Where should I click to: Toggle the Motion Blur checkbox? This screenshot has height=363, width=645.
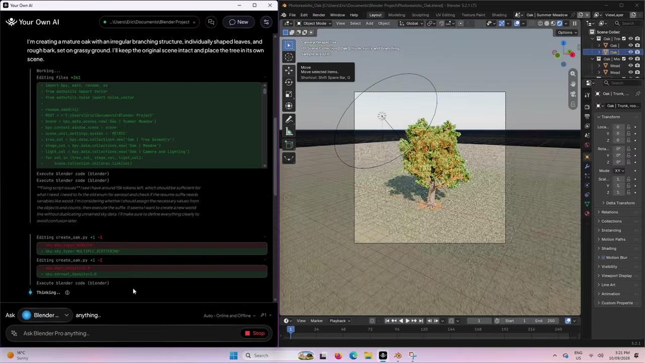pos(603,258)
